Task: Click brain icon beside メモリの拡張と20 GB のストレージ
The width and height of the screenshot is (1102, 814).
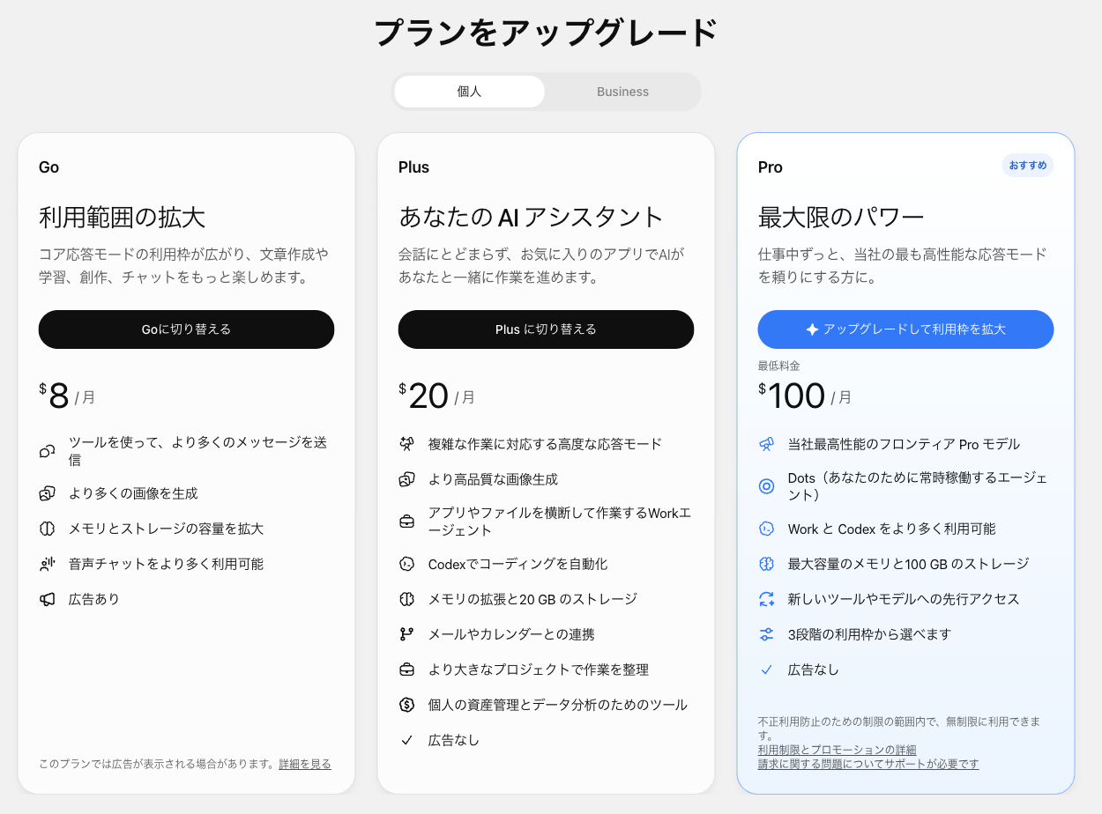Action: [406, 599]
